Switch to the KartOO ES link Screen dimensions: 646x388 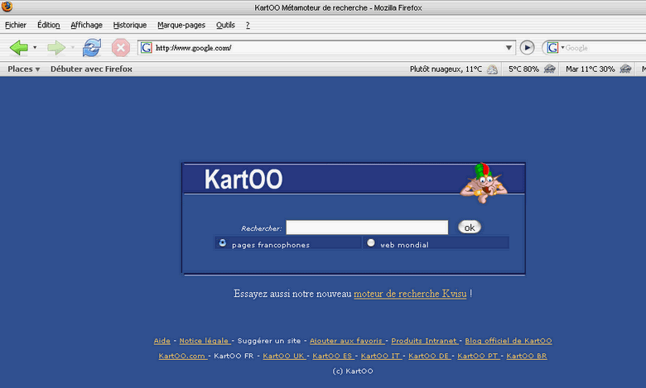(333, 356)
